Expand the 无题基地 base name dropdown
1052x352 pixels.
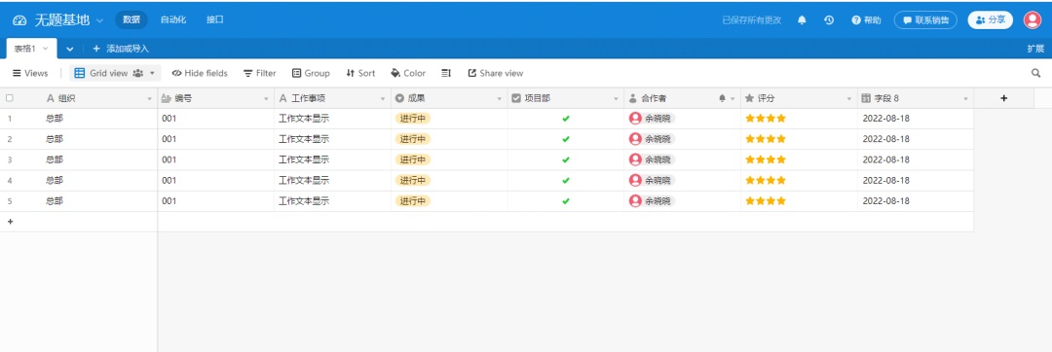(100, 20)
